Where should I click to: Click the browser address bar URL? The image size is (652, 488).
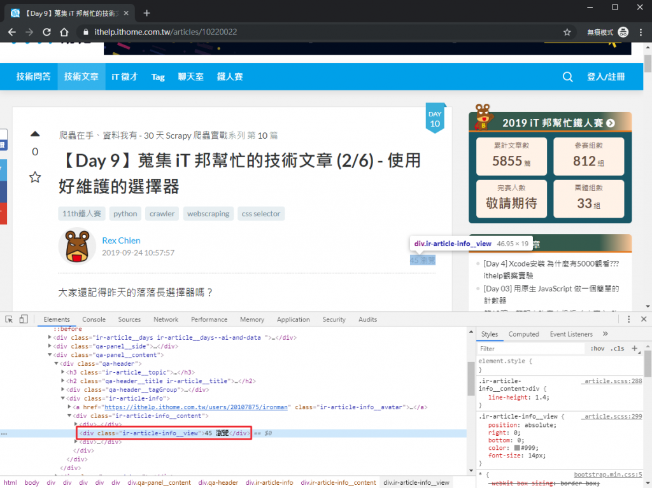click(x=166, y=32)
